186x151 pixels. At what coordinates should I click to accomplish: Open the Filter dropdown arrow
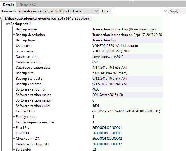tap(165, 11)
